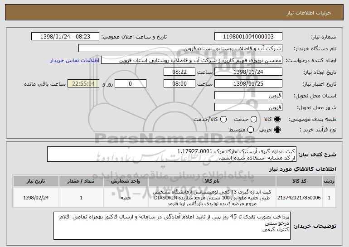Click the row number cell right of product code
The width and height of the screenshot is (349, 247).
[329, 198]
